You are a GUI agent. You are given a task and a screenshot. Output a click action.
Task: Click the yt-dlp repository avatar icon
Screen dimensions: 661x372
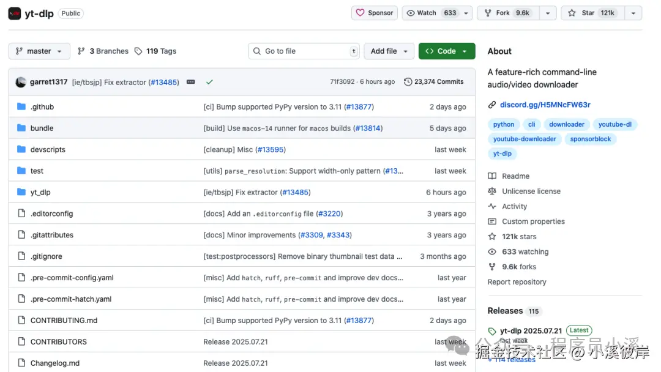(x=15, y=13)
